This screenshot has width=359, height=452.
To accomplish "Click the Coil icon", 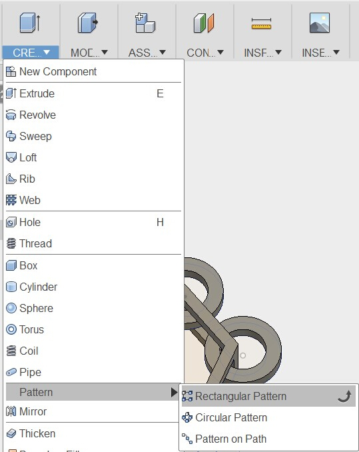I will click(11, 351).
